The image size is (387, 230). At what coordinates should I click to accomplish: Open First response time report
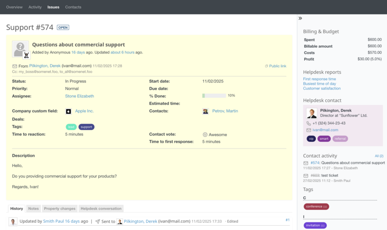(x=319, y=79)
